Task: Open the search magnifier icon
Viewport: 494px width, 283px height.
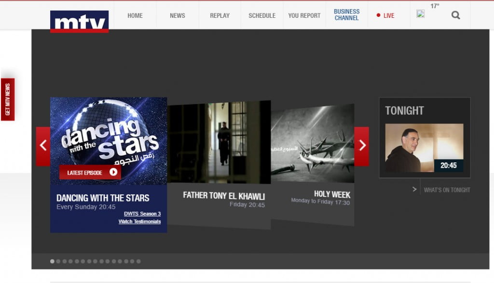Action: coord(455,15)
